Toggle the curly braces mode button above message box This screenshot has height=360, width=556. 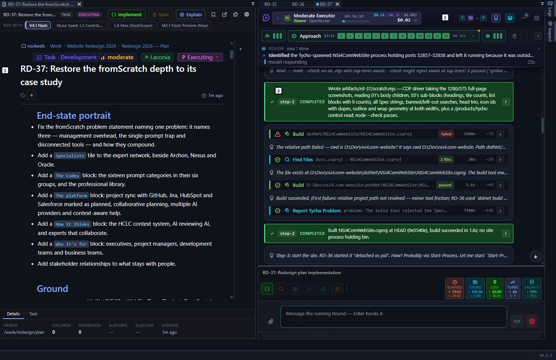(267, 289)
